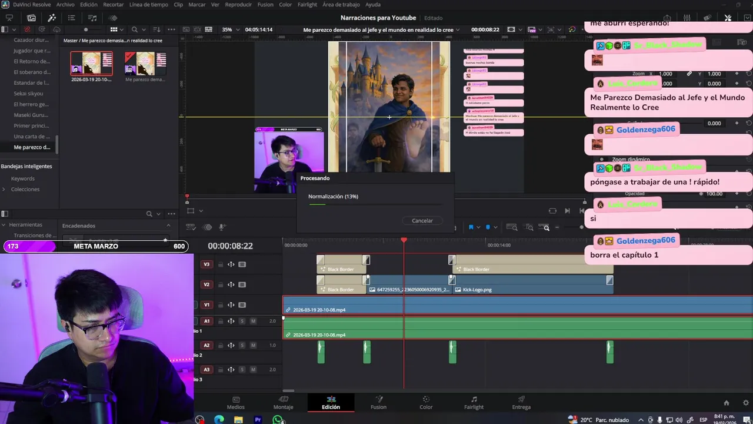
Task: Open the transform overlay dropdown below viewer
Action: 201,211
